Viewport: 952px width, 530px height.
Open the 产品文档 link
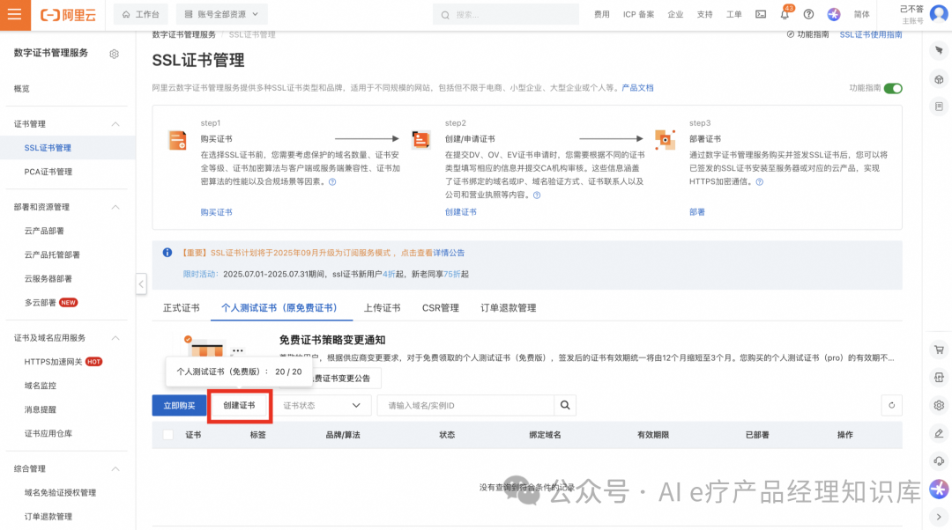637,88
